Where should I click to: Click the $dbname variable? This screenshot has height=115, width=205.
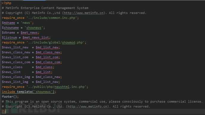(8, 33)
